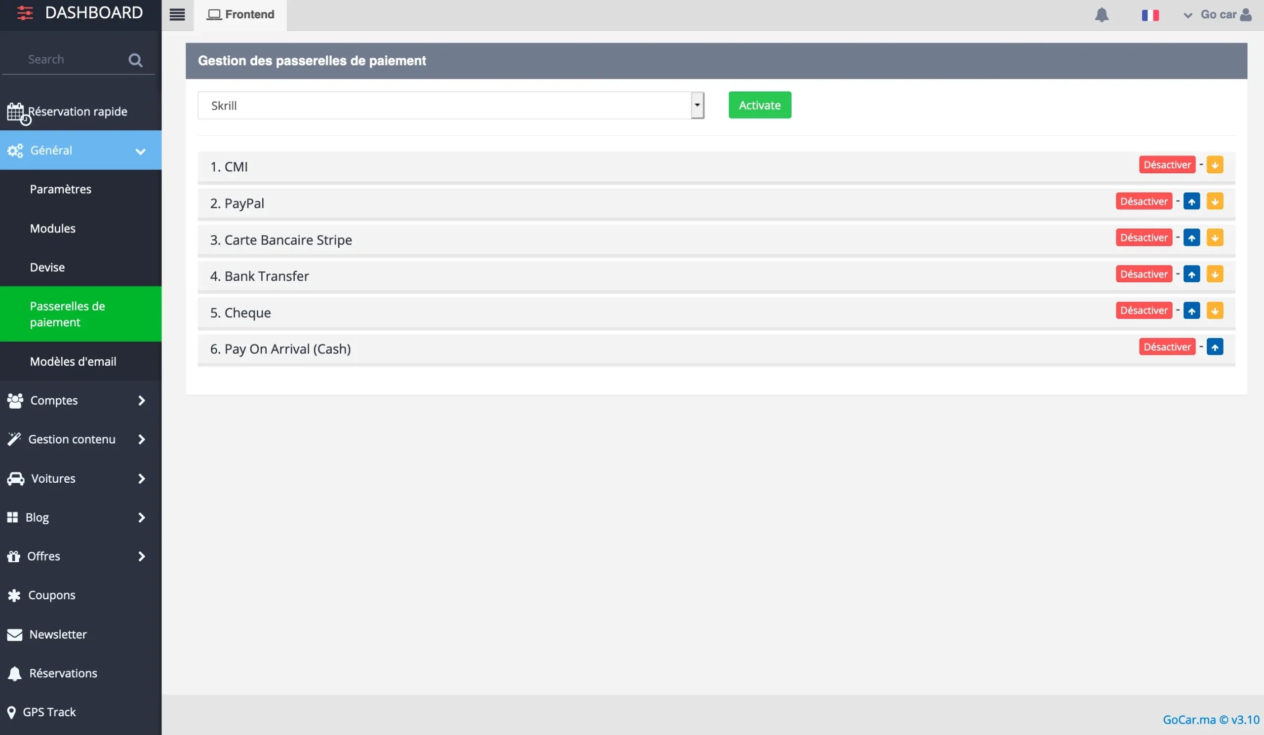This screenshot has width=1264, height=735.
Task: Focus the sidebar Search field
Action: tap(75, 60)
